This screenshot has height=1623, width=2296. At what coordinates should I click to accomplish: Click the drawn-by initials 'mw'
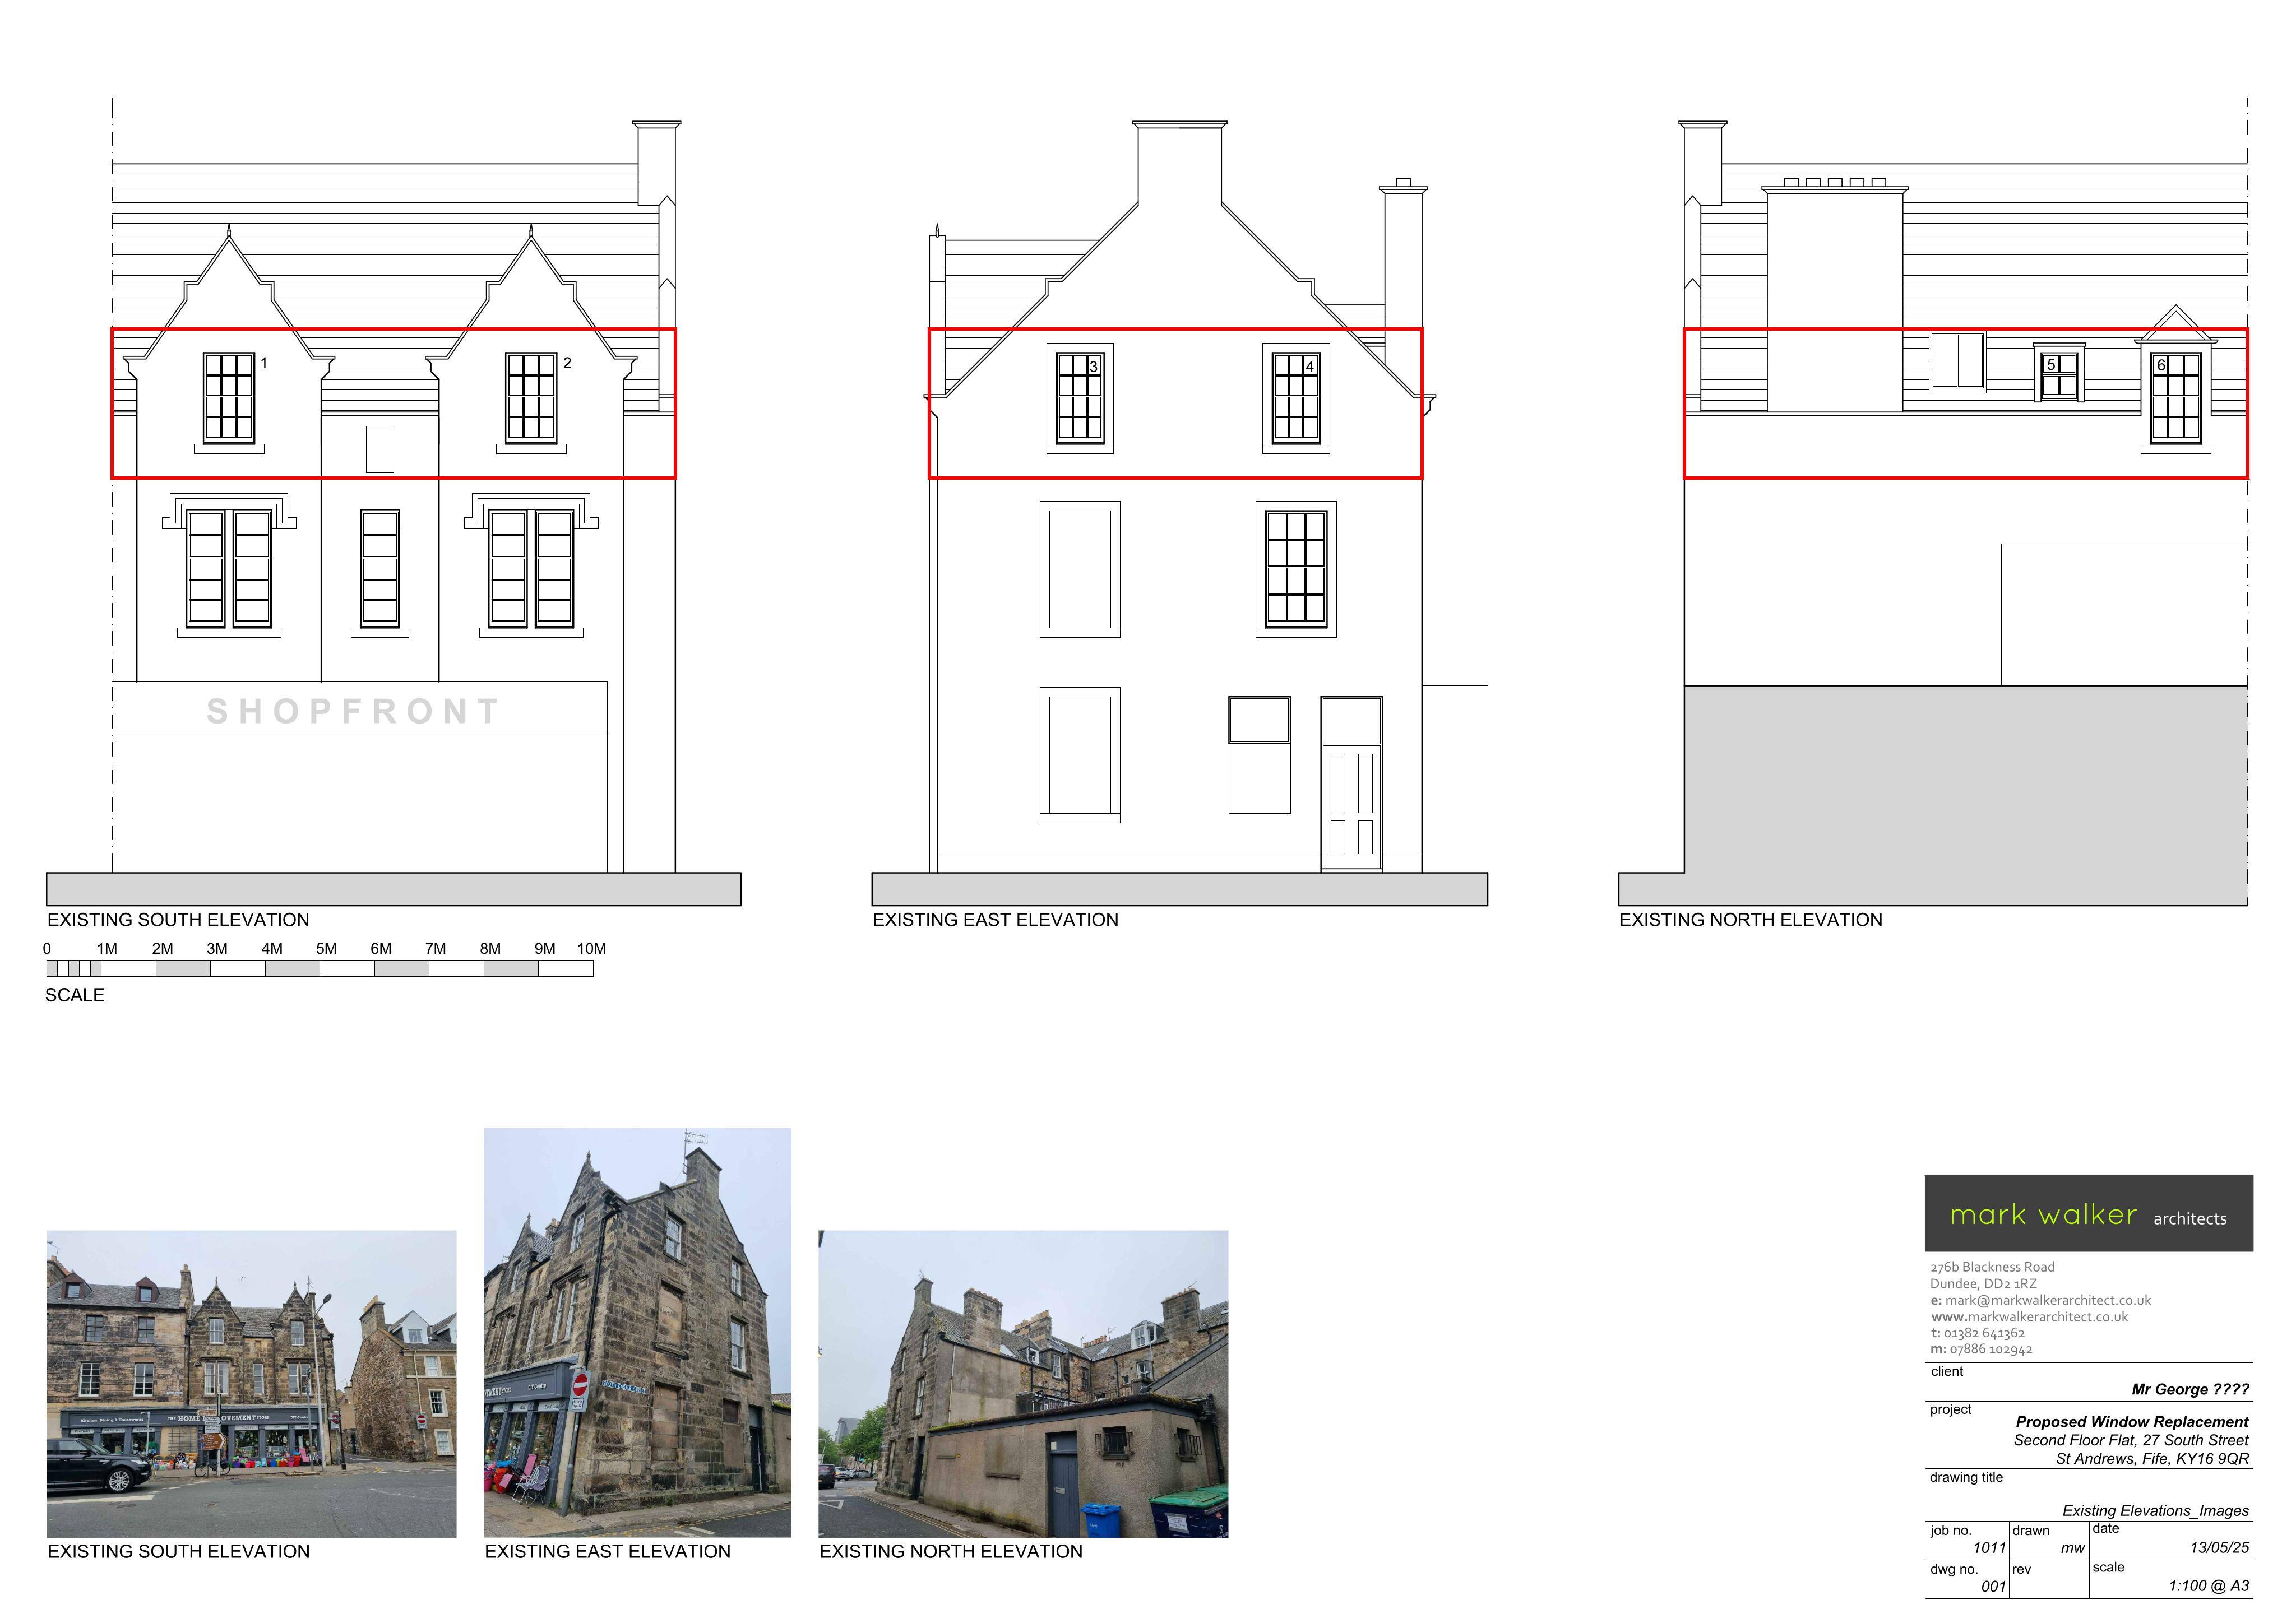2073,1548
